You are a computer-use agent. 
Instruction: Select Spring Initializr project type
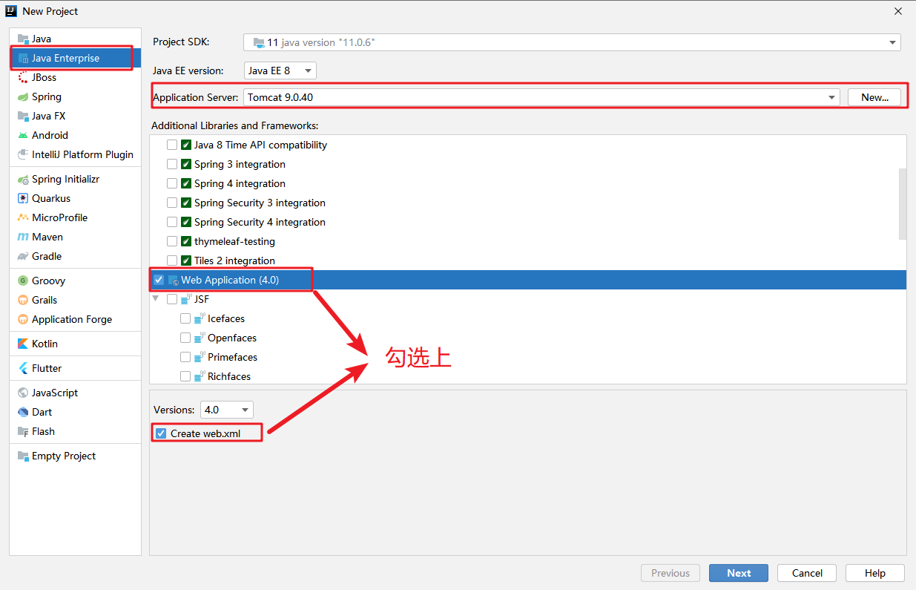tap(75, 179)
